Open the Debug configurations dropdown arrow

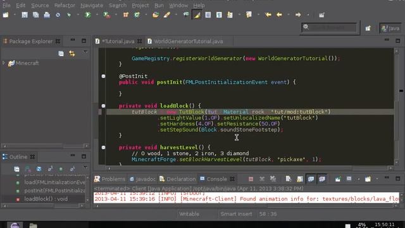click(x=78, y=15)
